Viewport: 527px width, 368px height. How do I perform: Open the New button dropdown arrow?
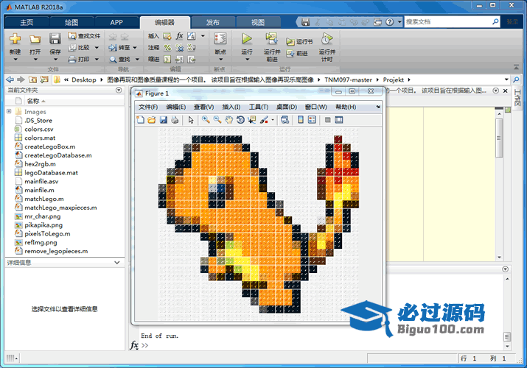pyautogui.click(x=15, y=60)
